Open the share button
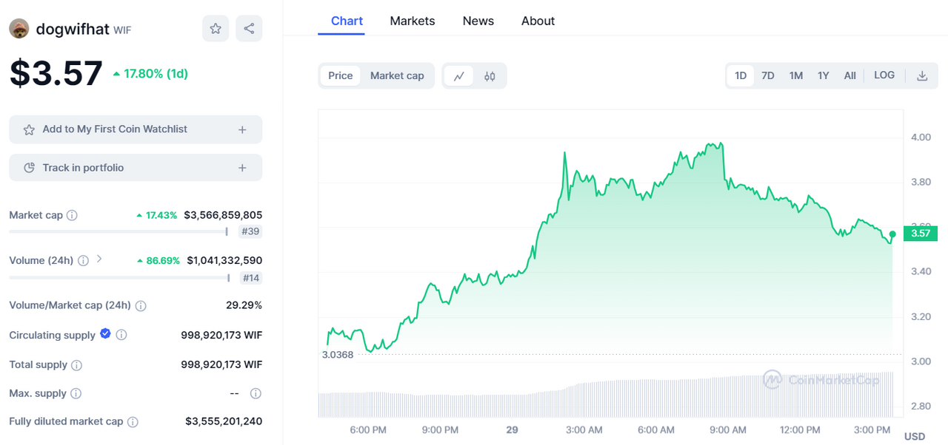 (x=249, y=28)
